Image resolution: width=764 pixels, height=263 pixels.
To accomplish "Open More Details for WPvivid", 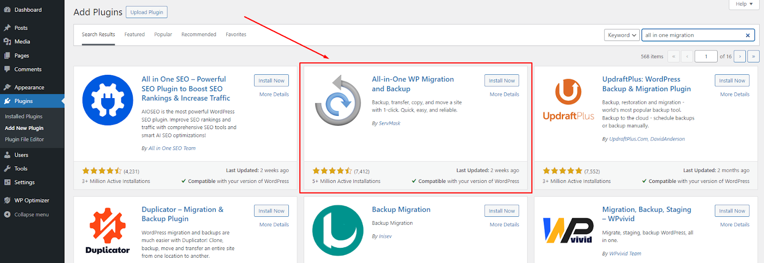I will pos(735,224).
